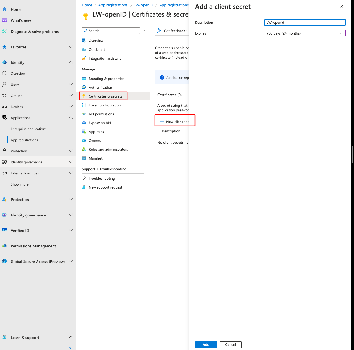Select Owners in the Manage menu
The height and width of the screenshot is (350, 354).
tap(95, 140)
